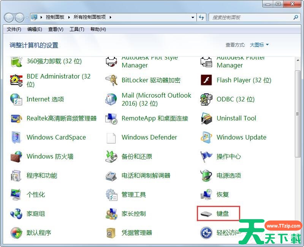Click the Internet 选项 globe icon
Screen dimensions: 304x247
(16, 99)
